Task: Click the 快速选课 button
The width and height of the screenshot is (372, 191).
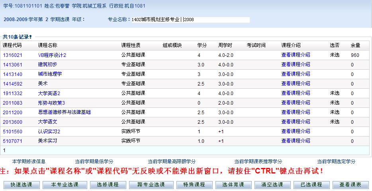Action: pos(22,185)
